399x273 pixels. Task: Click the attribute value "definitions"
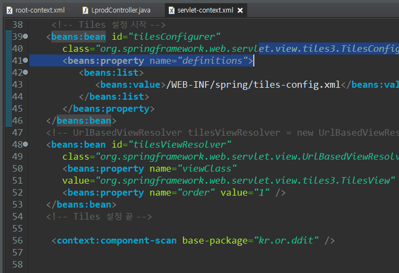pyautogui.click(x=212, y=61)
